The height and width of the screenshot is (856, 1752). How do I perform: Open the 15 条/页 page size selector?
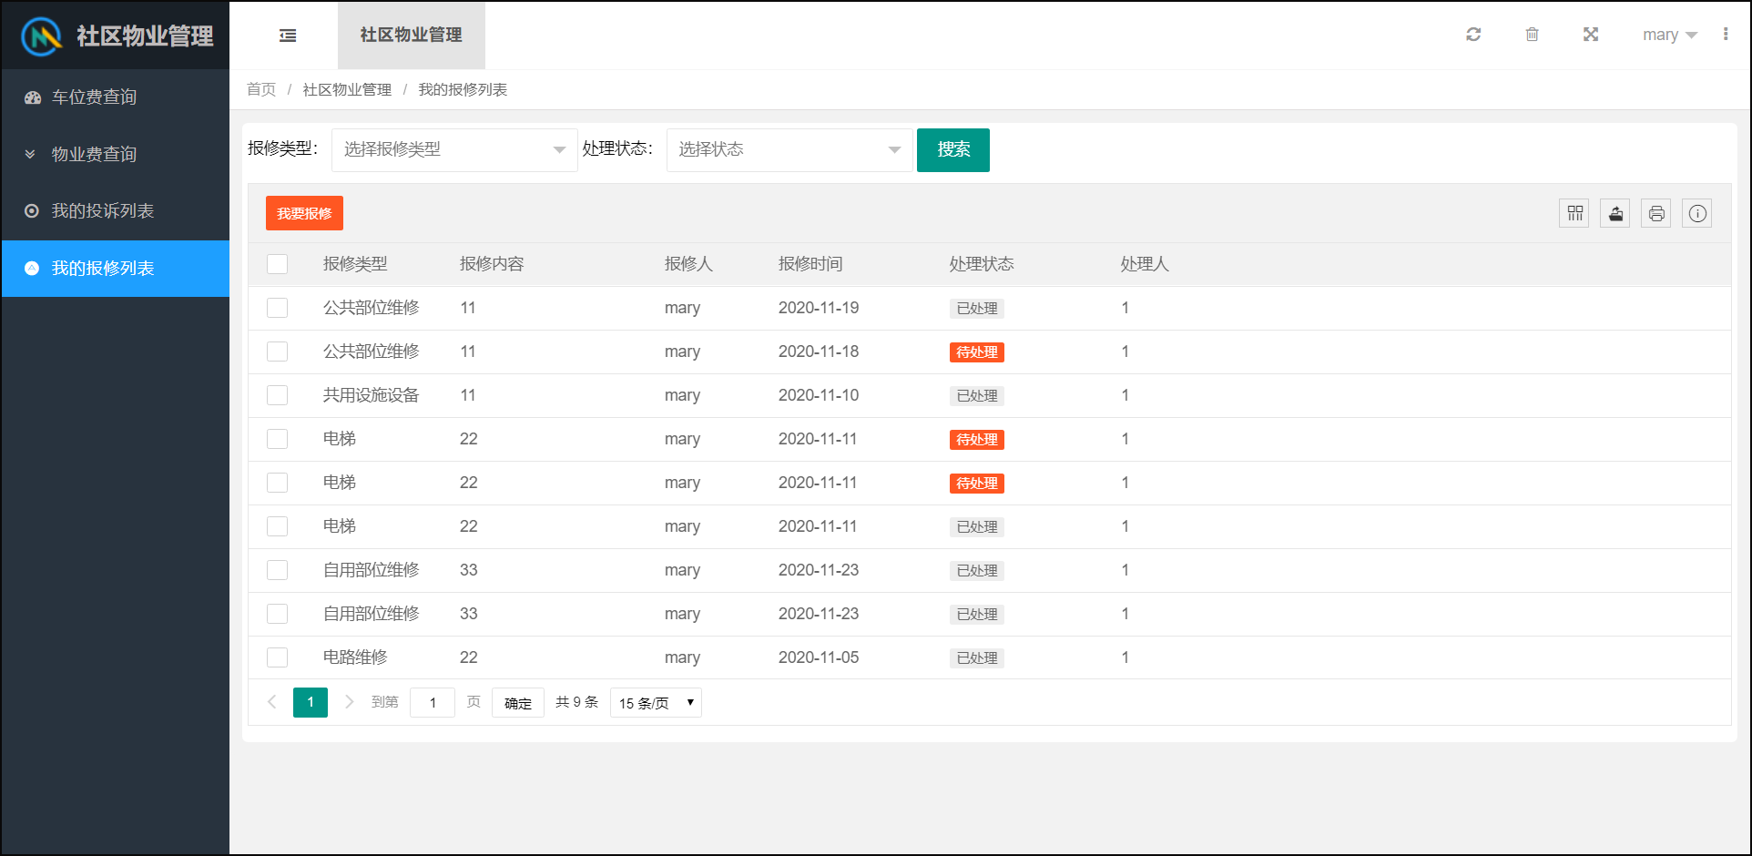click(x=655, y=702)
